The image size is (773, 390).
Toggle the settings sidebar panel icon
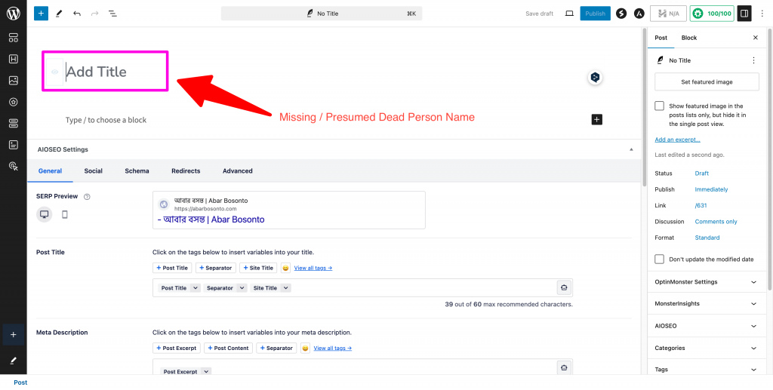(744, 14)
